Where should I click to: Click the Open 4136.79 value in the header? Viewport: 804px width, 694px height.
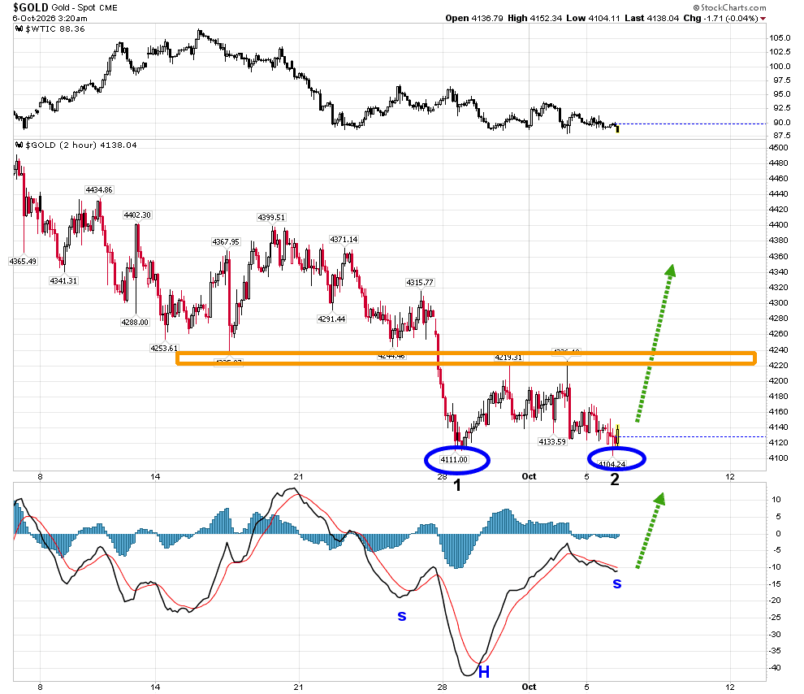point(474,18)
